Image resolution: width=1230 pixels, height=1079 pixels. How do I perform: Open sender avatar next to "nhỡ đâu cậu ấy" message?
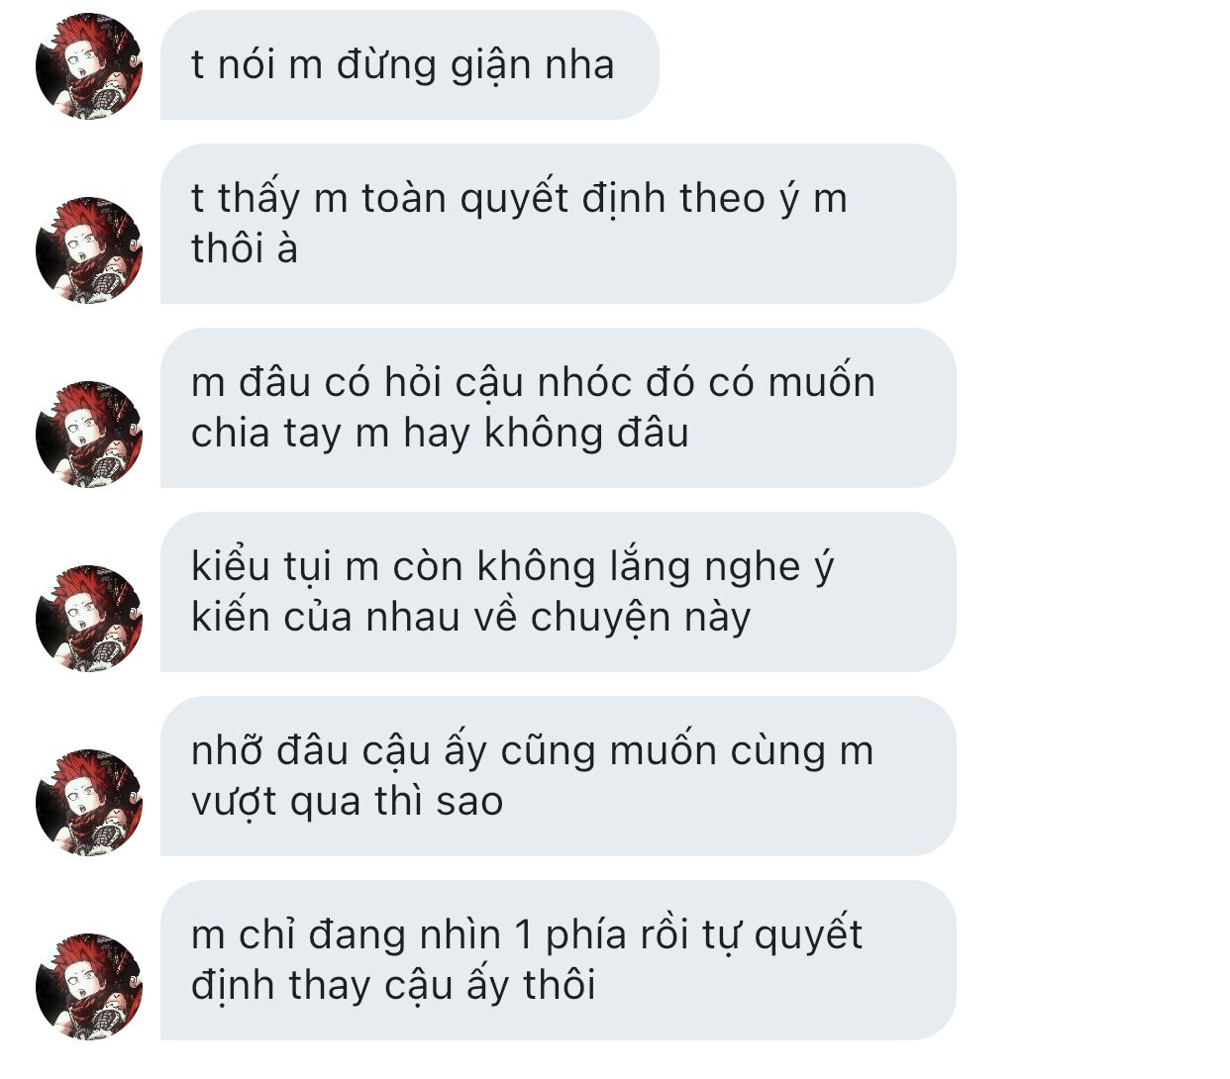tap(89, 802)
